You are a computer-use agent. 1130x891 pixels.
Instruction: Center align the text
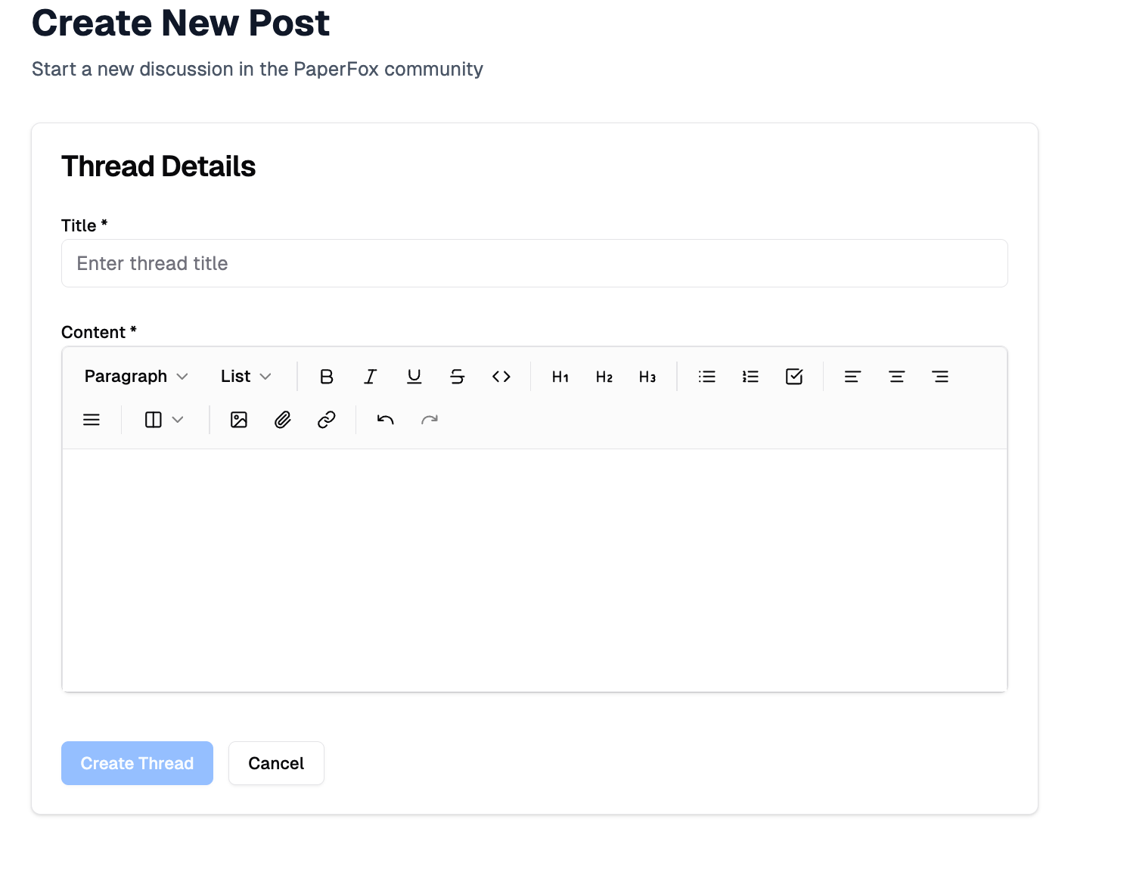pyautogui.click(x=896, y=377)
